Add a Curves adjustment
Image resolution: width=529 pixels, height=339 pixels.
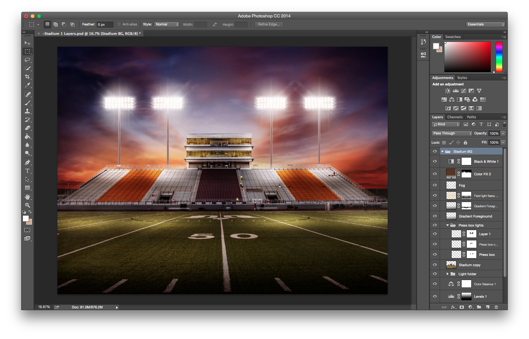464,91
